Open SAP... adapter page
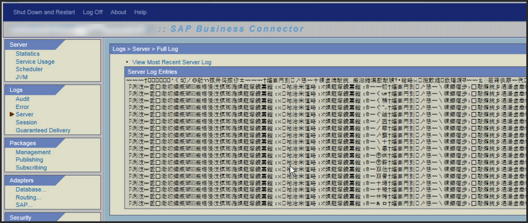Screen dimensions: 528x223 24,205
